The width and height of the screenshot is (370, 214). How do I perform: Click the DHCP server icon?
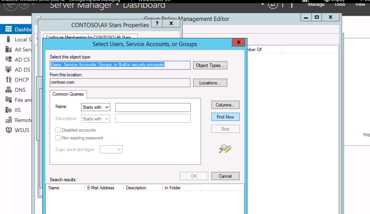click(x=9, y=80)
